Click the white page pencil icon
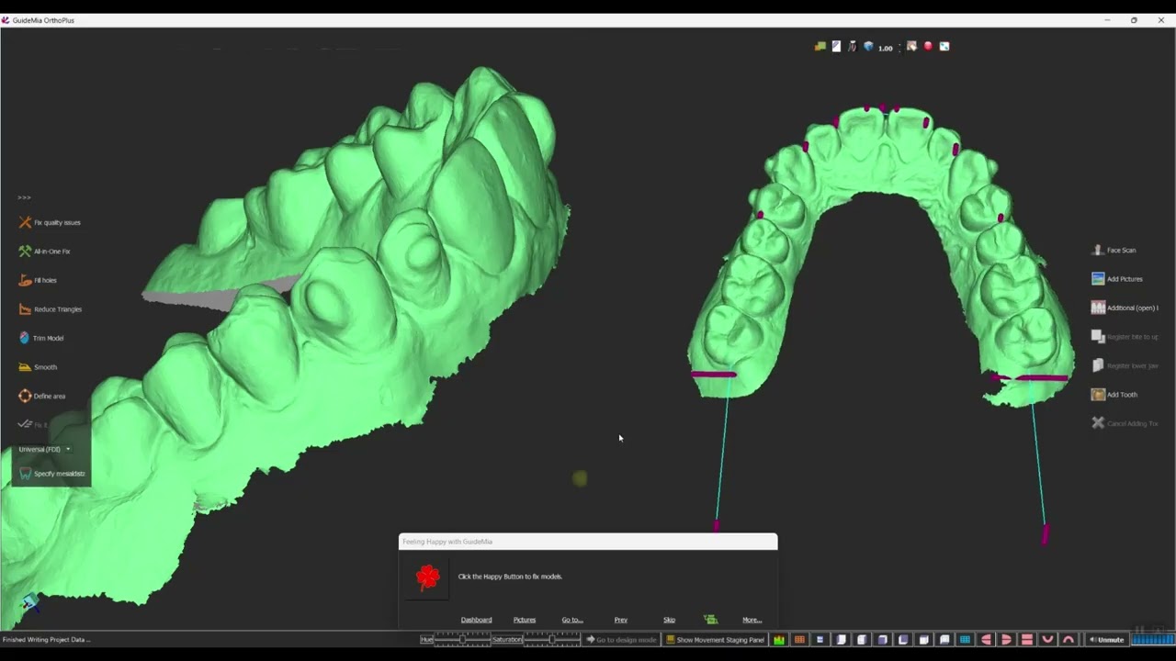Image resolution: width=1176 pixels, height=661 pixels. tap(836, 46)
